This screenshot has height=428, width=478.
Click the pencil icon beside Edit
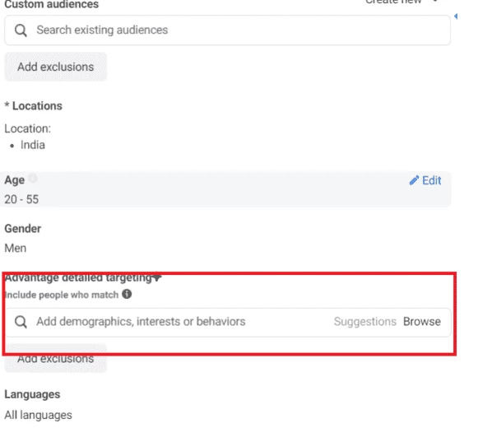[x=414, y=180]
